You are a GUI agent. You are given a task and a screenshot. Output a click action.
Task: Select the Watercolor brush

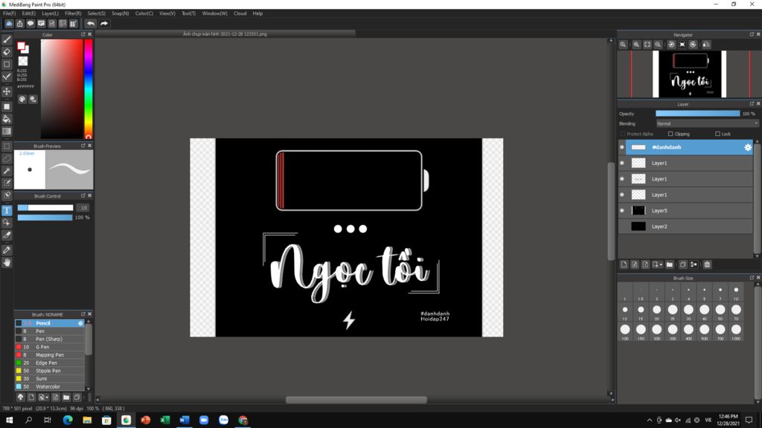[50, 386]
